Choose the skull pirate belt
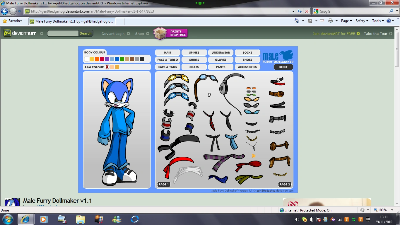 [278, 82]
